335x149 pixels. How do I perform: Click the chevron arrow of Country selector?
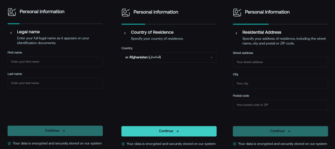point(212,58)
